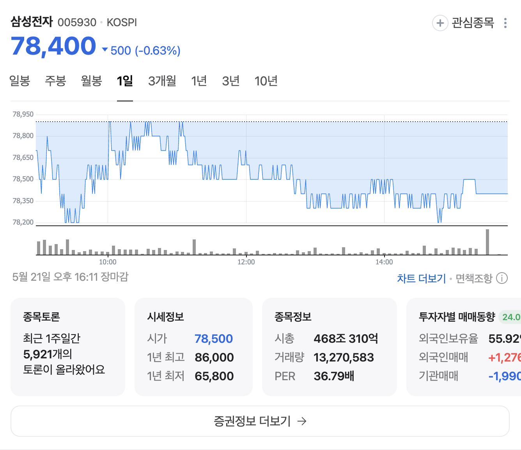521x450 pixels.
Task: Open the 투자자별 매매동향 card
Action: [464, 347]
